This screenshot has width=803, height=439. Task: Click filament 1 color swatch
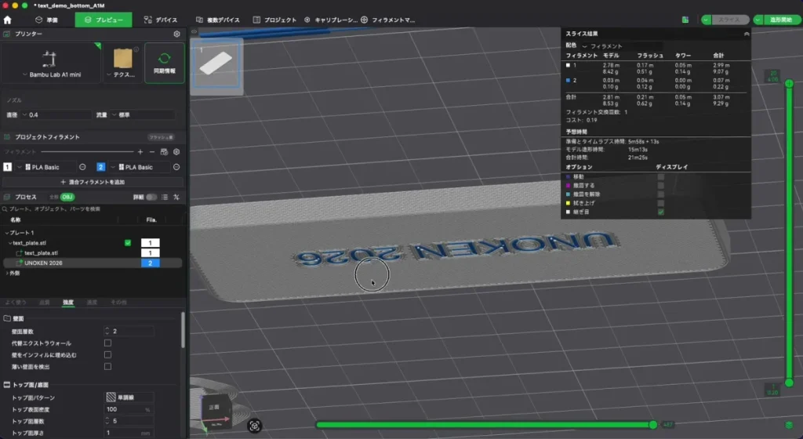(x=7, y=167)
